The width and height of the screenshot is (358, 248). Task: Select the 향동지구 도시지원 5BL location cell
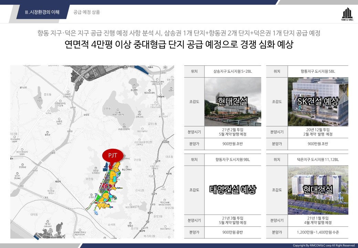coord(318,71)
